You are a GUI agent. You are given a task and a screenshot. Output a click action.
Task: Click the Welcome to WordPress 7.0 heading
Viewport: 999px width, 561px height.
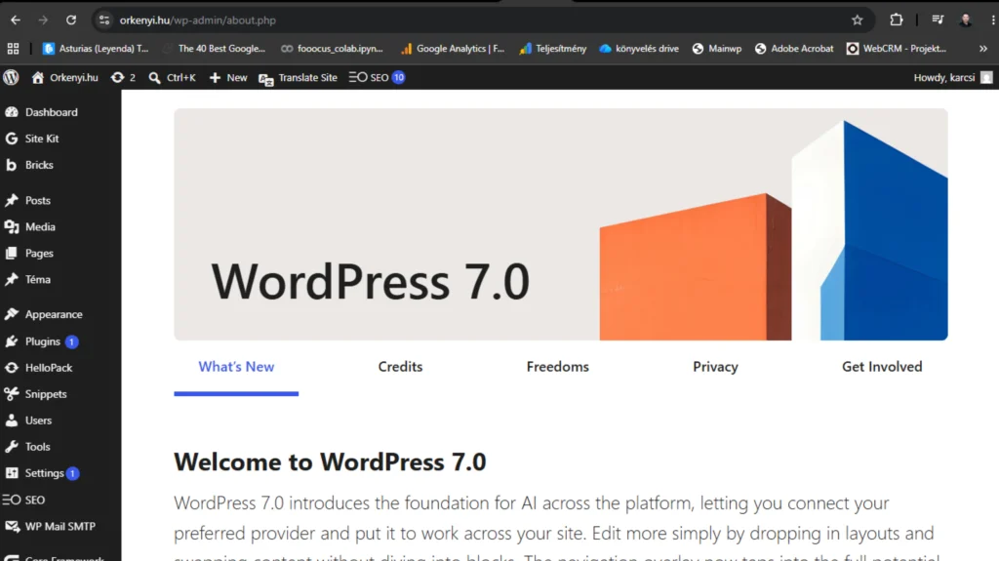tap(330, 462)
